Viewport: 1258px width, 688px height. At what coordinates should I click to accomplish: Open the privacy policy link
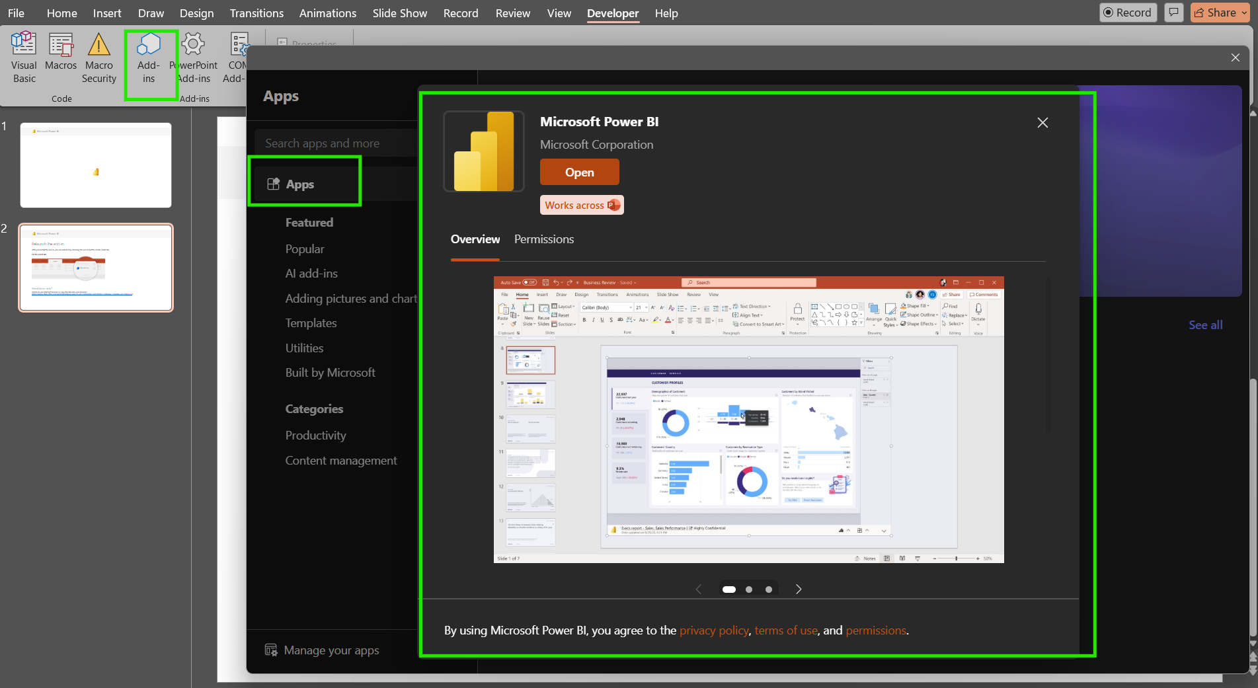point(714,631)
